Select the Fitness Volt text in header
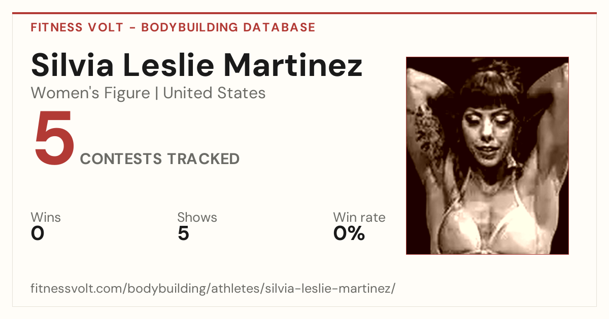Screen dimensions: 609x319 tap(77, 27)
